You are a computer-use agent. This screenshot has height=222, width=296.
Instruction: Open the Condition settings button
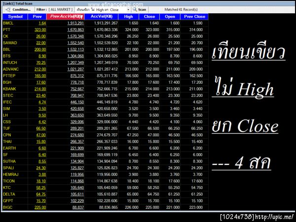[x=18, y=10]
